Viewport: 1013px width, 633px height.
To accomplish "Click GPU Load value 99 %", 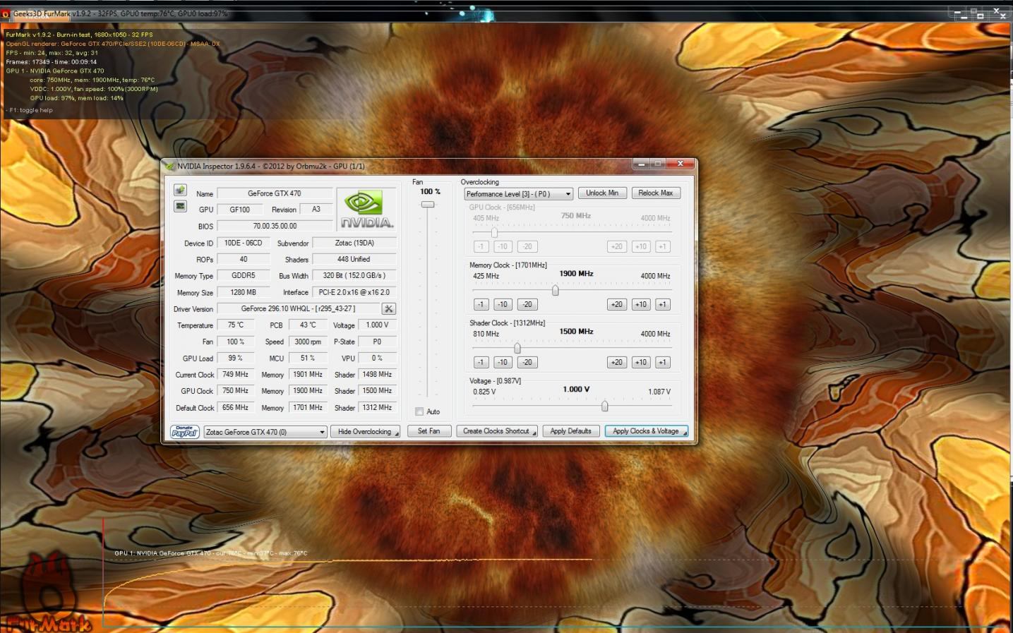I will tap(236, 358).
